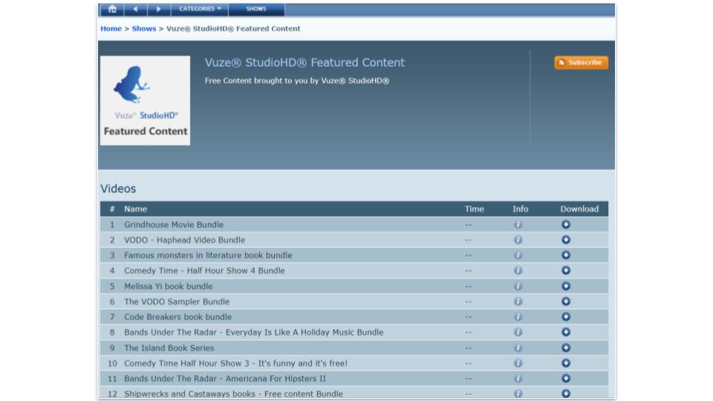Screen dimensions: 713x401
Task: Show info for Everyday Is Like A Holiday bundle
Action: (x=518, y=333)
